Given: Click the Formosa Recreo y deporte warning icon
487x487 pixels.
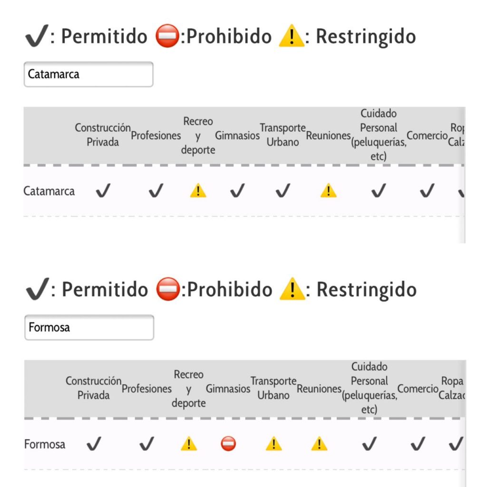Looking at the screenshot, I should [x=188, y=444].
